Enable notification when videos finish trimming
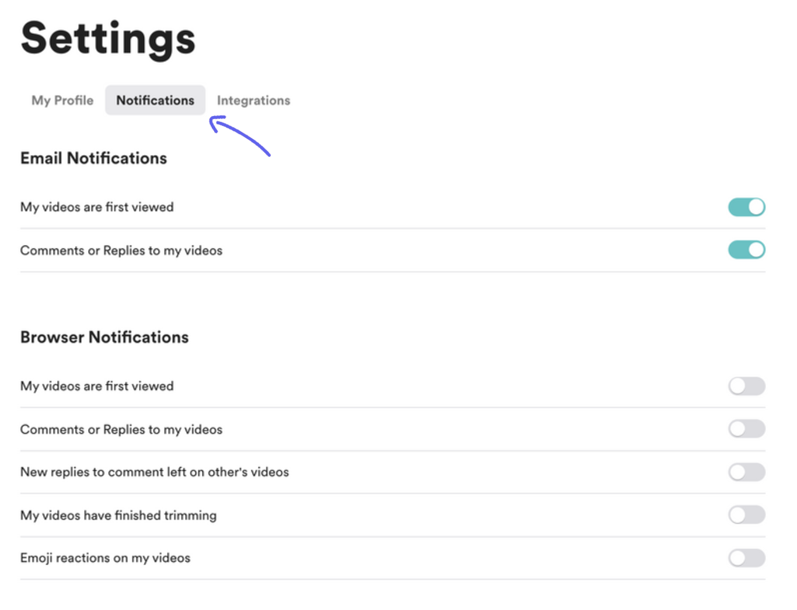 (x=746, y=515)
